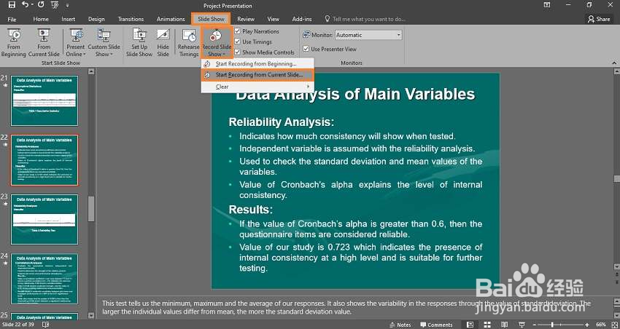Image resolution: width=620 pixels, height=329 pixels.
Task: Switch to the Transitions tab
Action: pyautogui.click(x=131, y=19)
